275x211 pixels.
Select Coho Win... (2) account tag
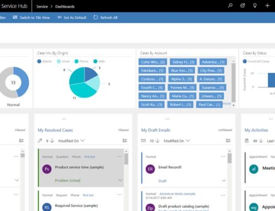click(x=153, y=62)
